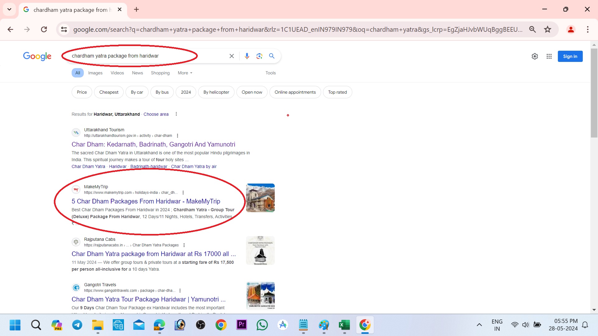Open the MakeMyTrip temple thumbnail

pyautogui.click(x=260, y=198)
